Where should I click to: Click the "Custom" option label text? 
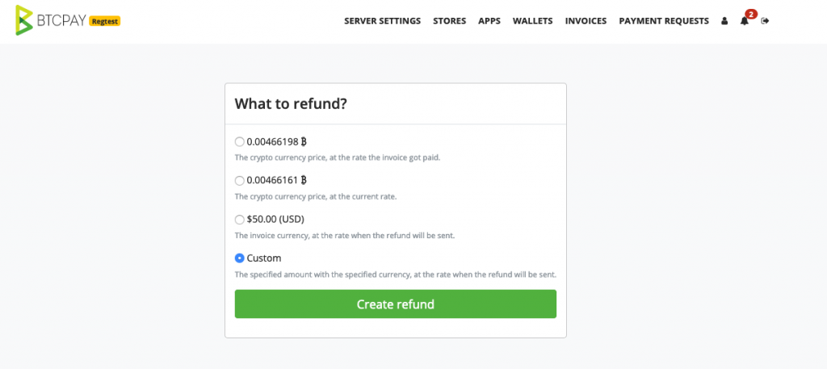click(x=264, y=258)
